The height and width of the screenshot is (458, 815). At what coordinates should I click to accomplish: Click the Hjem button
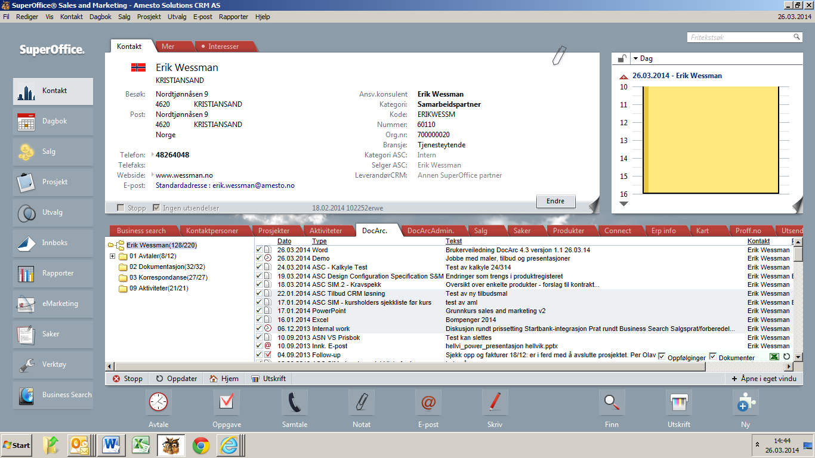[x=224, y=379]
